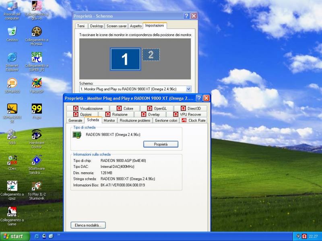
Task: Click the adapter card icon under Tipo di scheda
Action: (77, 135)
